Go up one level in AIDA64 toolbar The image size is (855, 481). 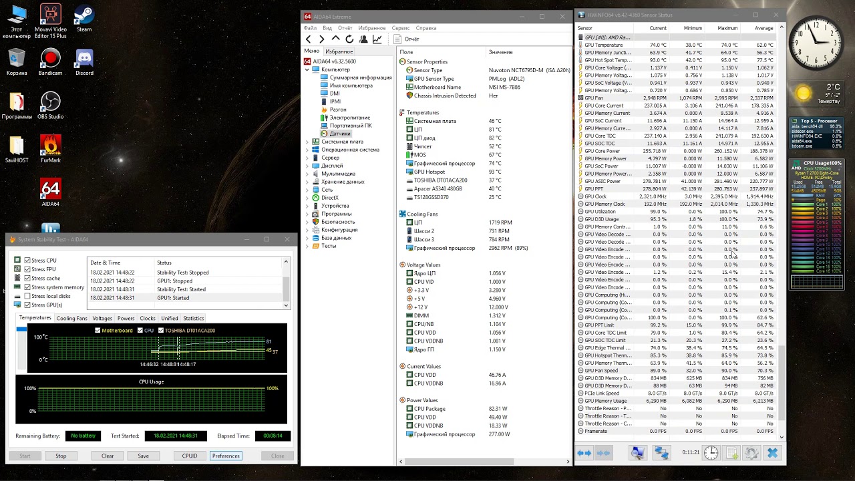pos(336,39)
